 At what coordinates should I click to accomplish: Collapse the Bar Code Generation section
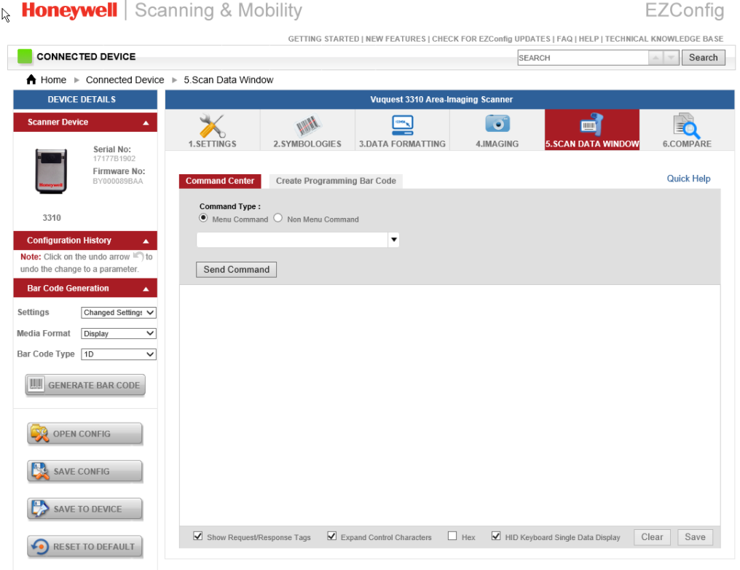(x=146, y=289)
